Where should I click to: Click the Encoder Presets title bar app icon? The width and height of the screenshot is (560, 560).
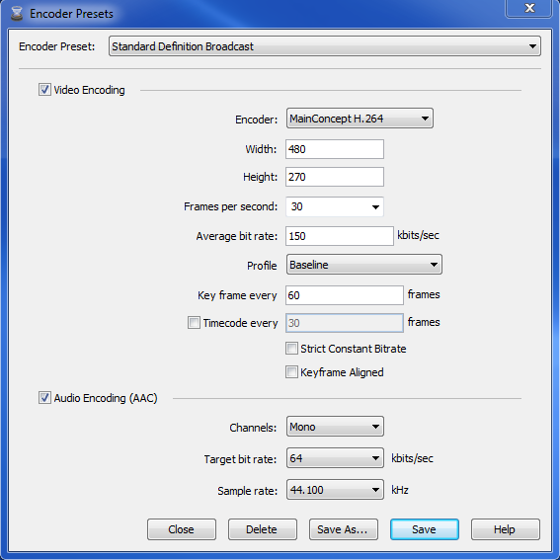coord(17,14)
